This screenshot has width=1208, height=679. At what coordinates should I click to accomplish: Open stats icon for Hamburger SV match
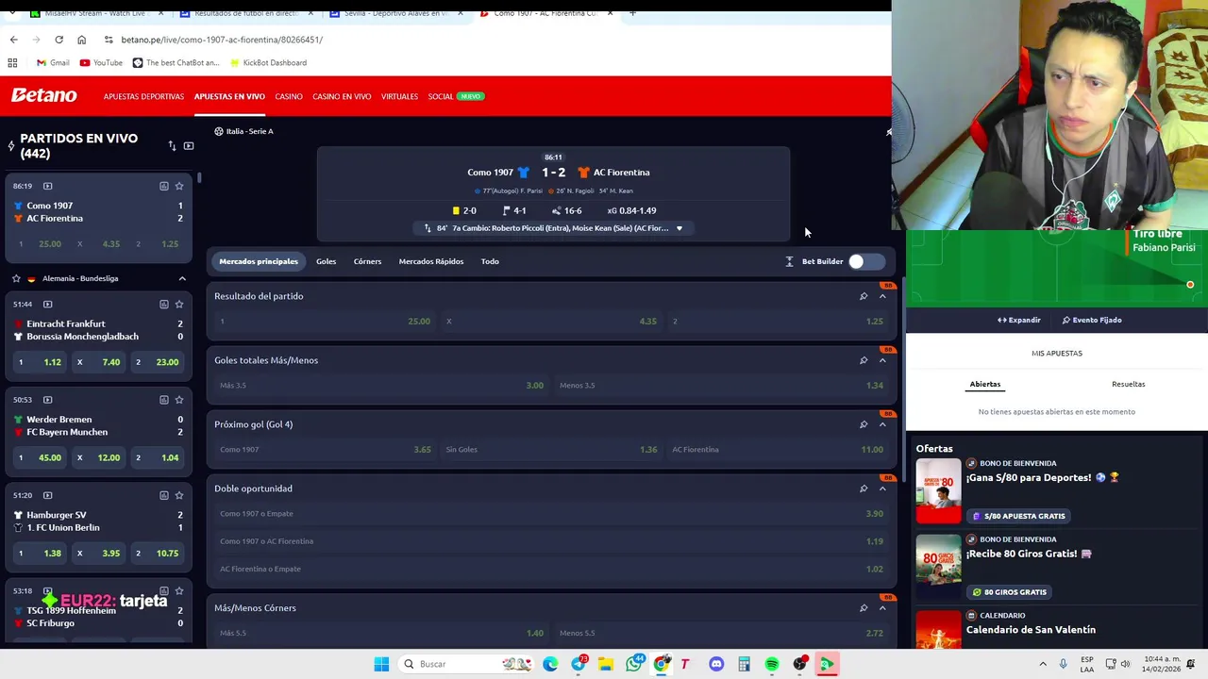[164, 495]
